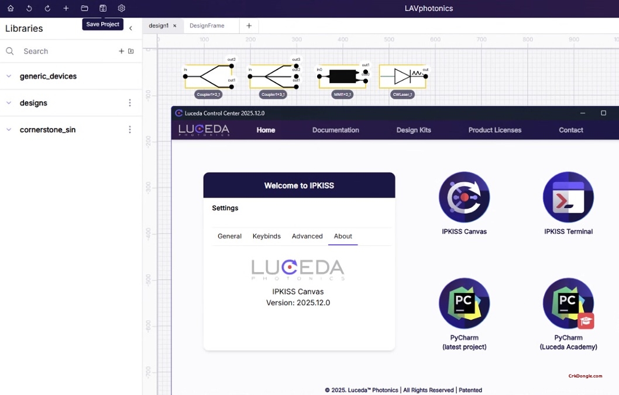This screenshot has width=619, height=395.
Task: Redo the last action using the toolbar
Action: [x=47, y=8]
